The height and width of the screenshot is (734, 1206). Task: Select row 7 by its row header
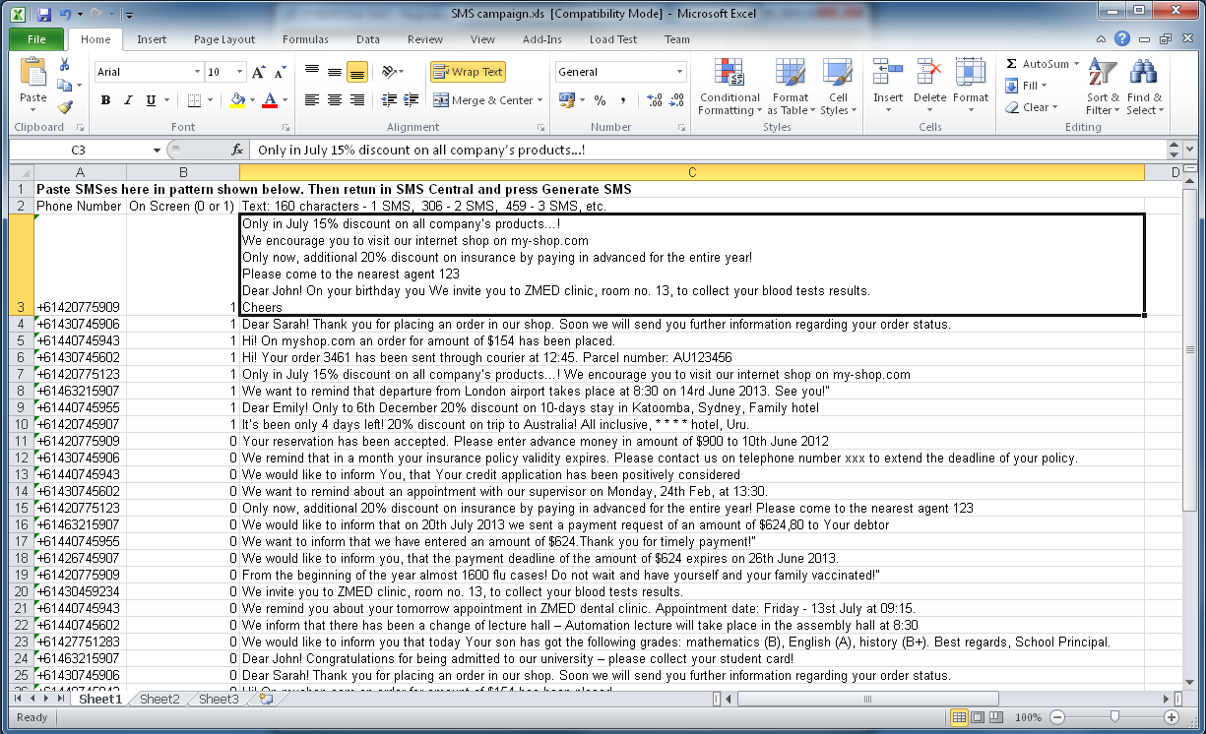21,374
